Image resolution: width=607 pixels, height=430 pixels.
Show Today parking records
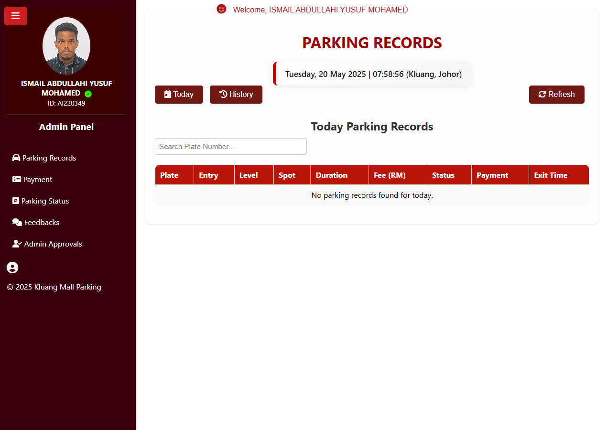coord(179,95)
